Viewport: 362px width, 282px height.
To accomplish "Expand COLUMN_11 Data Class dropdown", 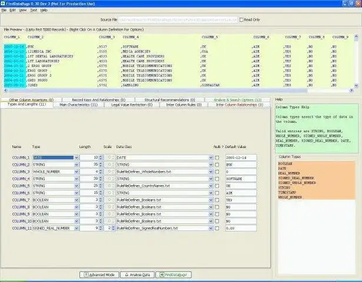I will [211, 228].
